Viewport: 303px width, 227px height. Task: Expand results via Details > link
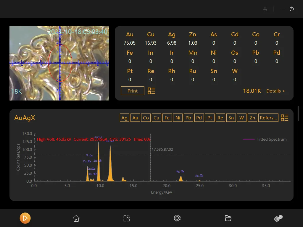(275, 91)
